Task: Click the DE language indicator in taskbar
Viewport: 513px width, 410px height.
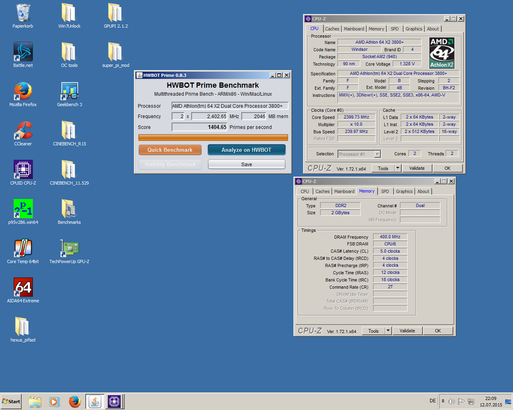Action: pyautogui.click(x=432, y=401)
